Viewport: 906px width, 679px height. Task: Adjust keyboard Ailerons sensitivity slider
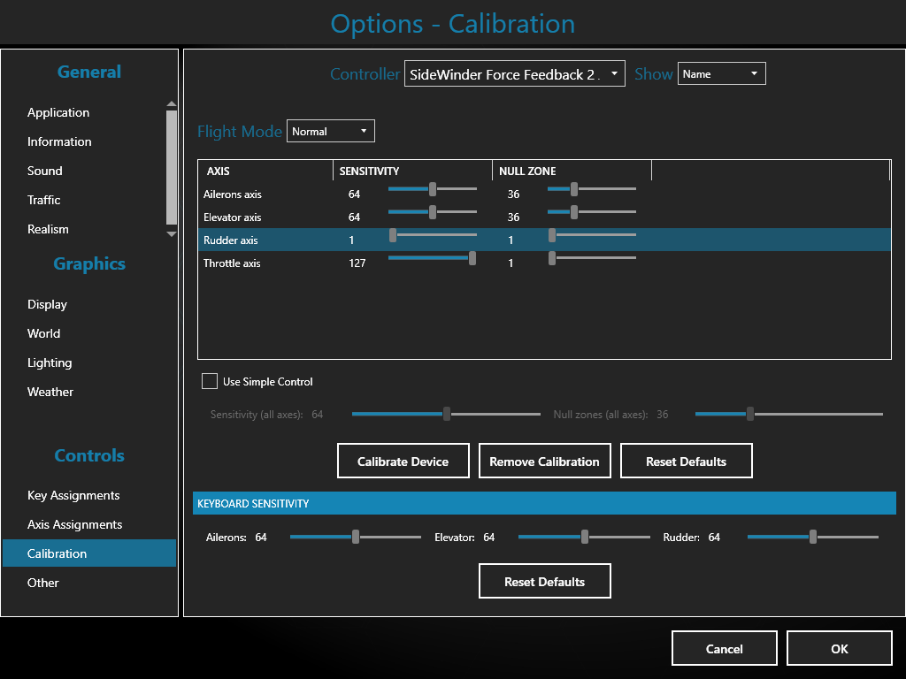click(x=356, y=537)
